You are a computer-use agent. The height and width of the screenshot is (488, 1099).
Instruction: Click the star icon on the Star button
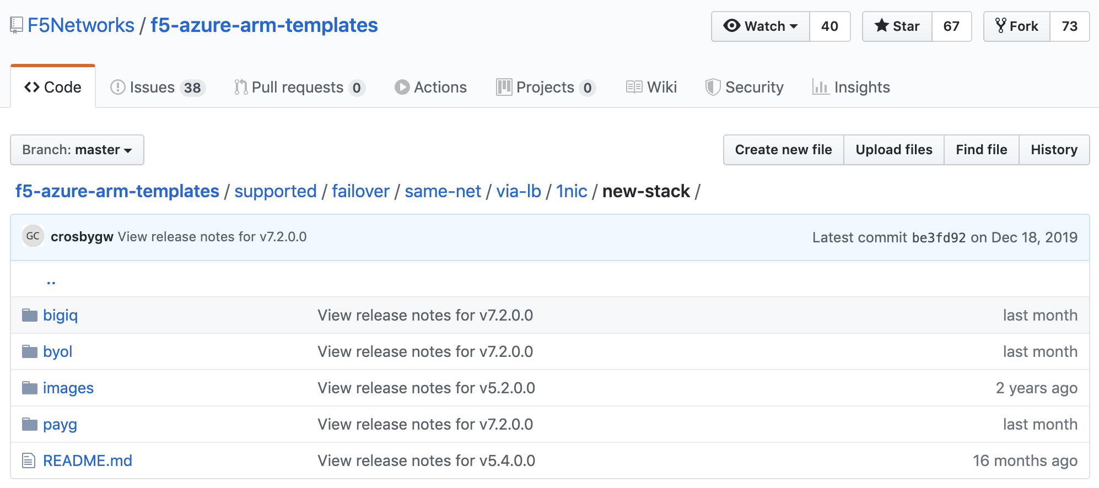pos(881,25)
